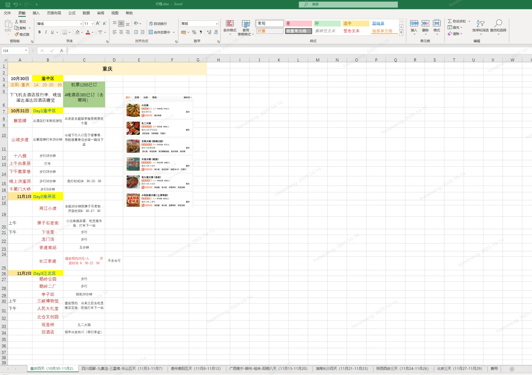Click the Paste (粘贴) clipboard icon
This screenshot has height=375, width=532.
(x=8, y=24)
